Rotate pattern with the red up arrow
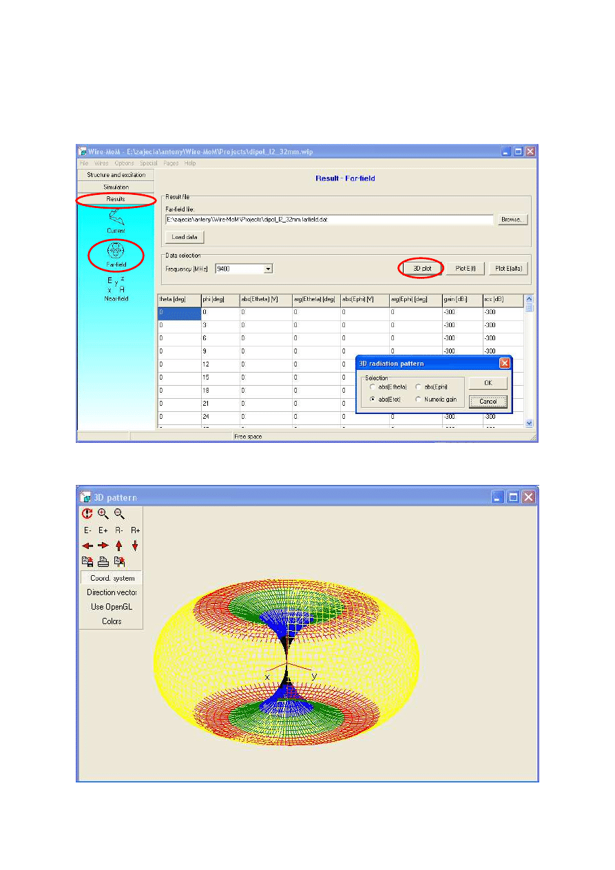Viewport: 615px width, 870px height. pos(119,546)
